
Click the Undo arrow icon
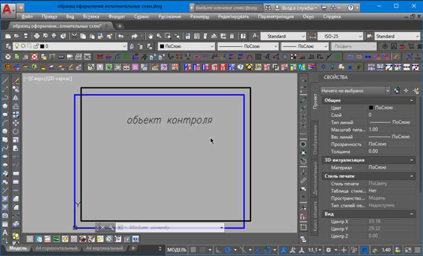121,36
